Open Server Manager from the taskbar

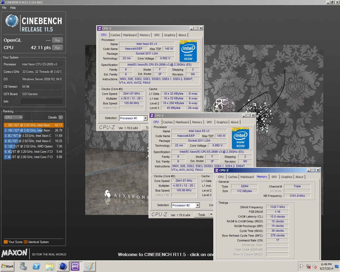pos(23,266)
